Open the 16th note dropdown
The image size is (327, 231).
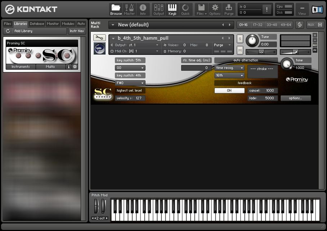(x=229, y=75)
